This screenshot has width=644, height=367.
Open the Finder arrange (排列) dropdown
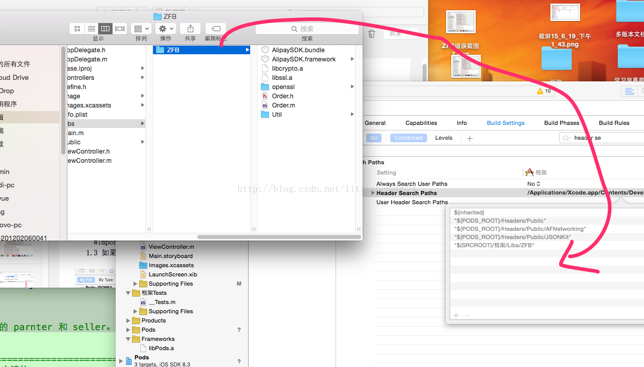click(141, 29)
